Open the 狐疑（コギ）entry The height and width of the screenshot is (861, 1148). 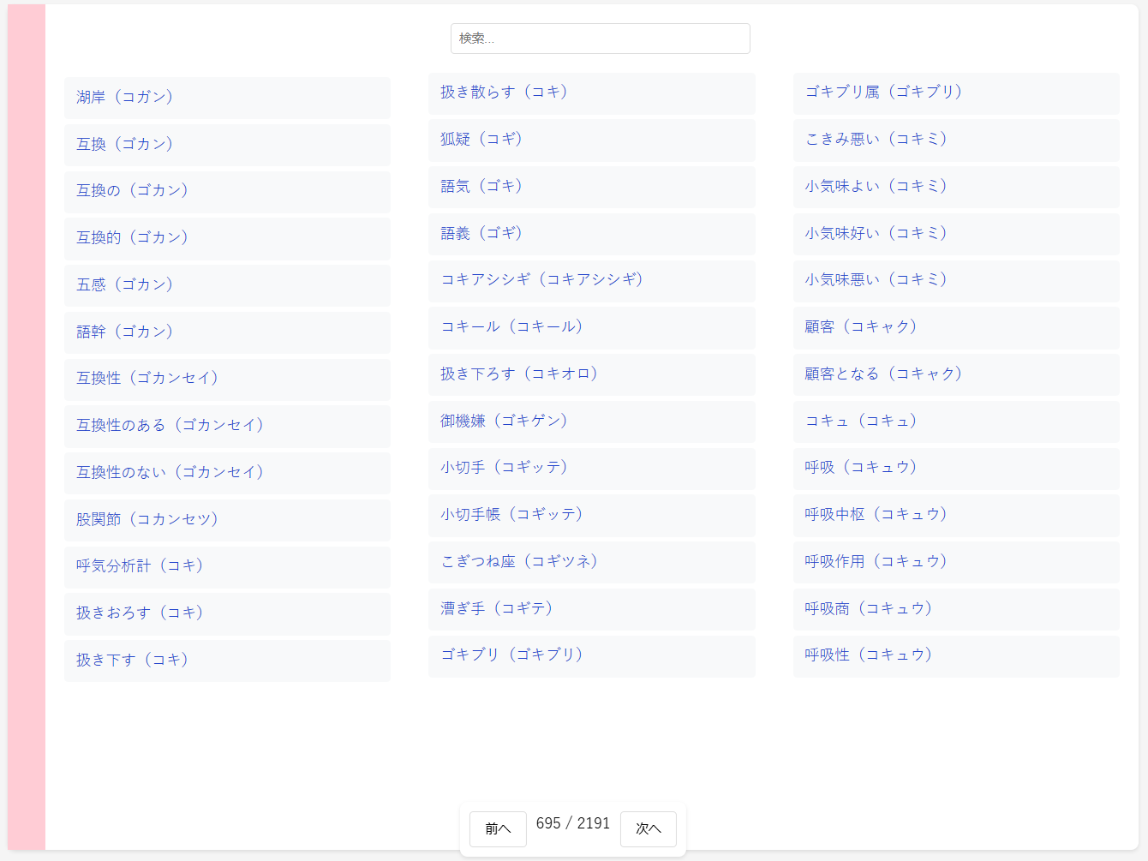592,140
